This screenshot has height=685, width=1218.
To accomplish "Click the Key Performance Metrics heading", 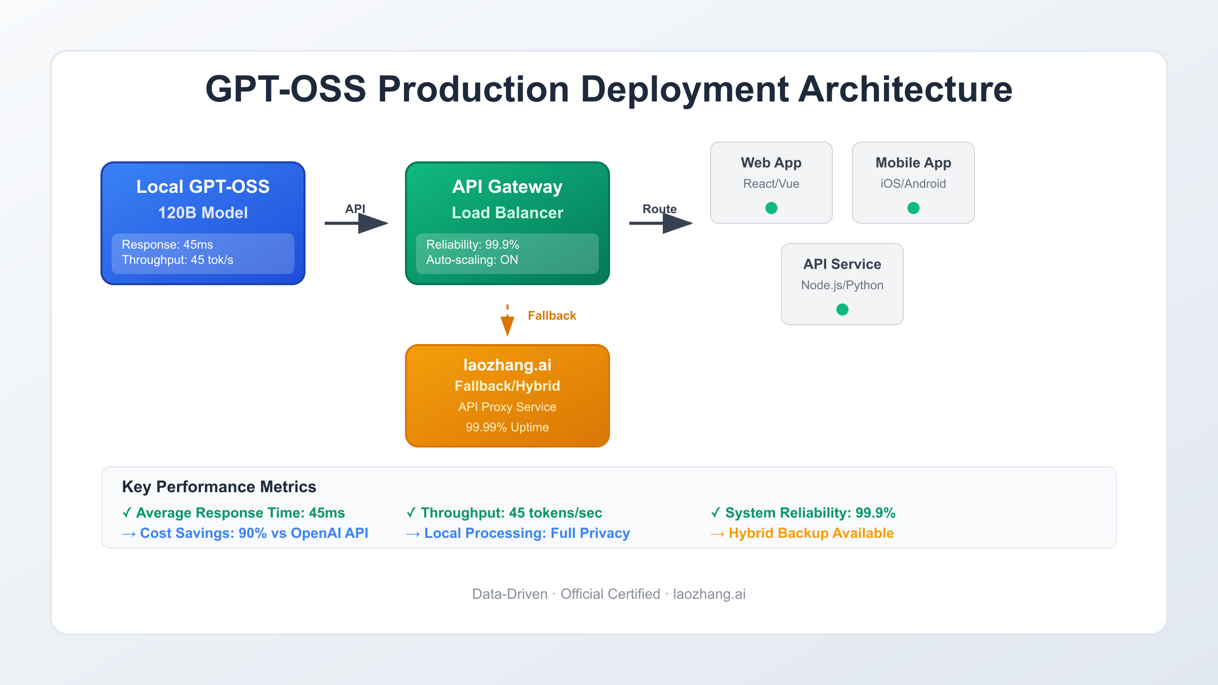I will pos(219,487).
